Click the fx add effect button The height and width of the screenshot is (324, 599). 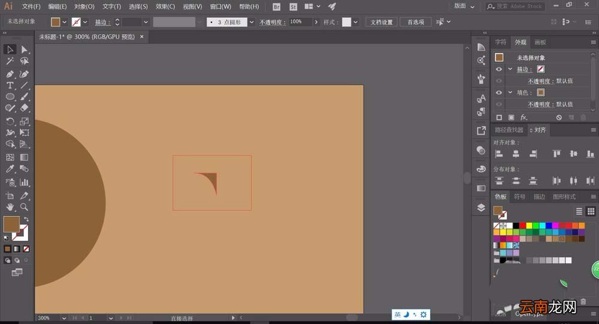coord(524,117)
